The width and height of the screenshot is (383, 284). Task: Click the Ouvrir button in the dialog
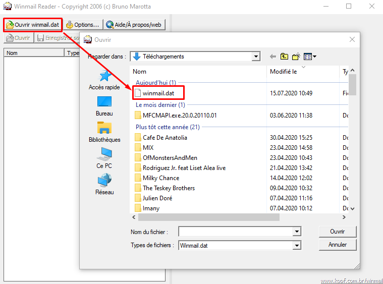338,232
